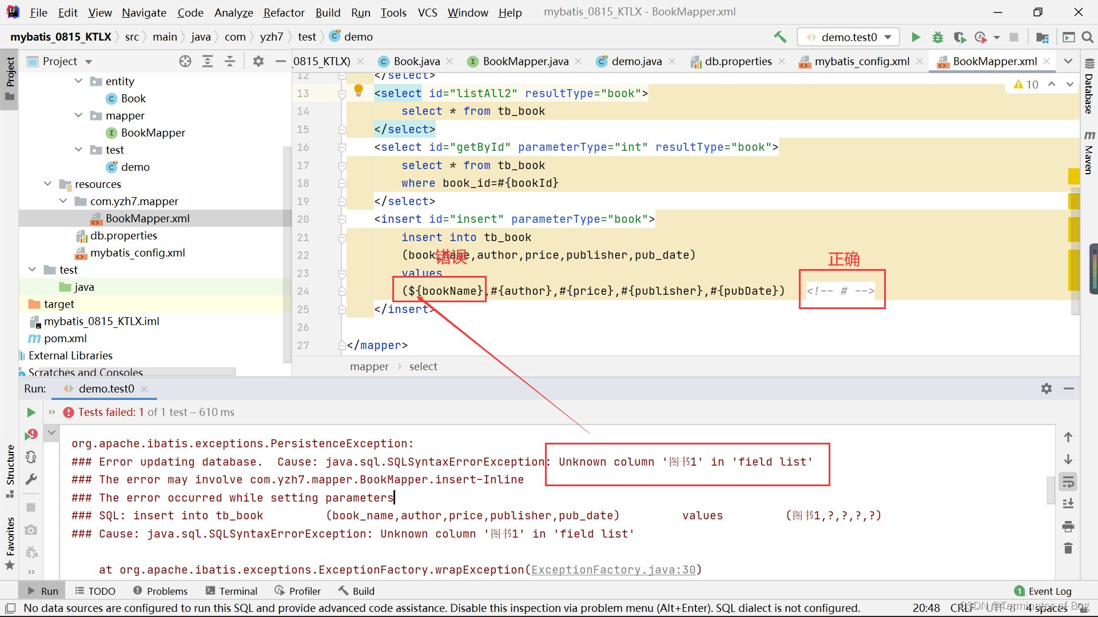This screenshot has height=617, width=1098.
Task: Toggle scroll to end of console
Action: point(1068,503)
